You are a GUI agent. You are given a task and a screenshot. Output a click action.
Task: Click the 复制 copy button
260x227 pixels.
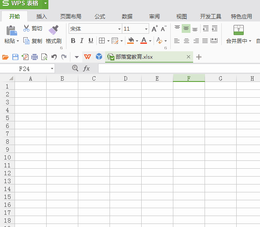(x=33, y=41)
